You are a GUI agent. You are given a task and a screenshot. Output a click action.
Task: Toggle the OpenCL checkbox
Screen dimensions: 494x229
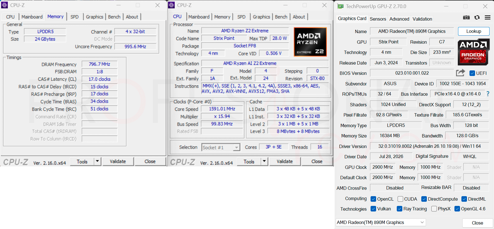pos(373,199)
